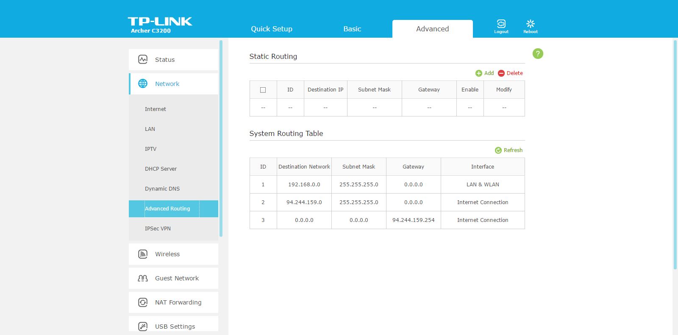Viewport: 678px width, 335px height.
Task: Click the red Delete minus icon
Action: [501, 73]
